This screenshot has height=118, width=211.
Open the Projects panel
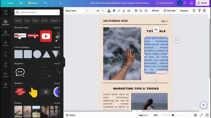tap(6, 75)
